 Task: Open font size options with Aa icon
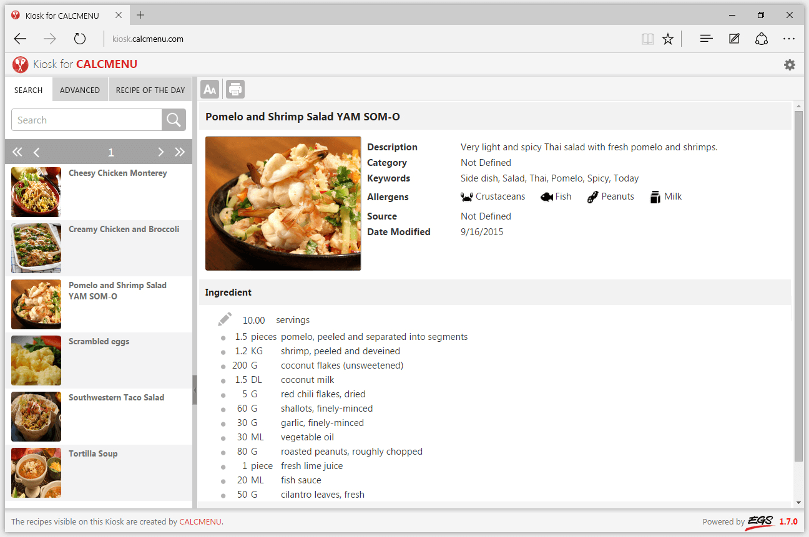(x=209, y=89)
